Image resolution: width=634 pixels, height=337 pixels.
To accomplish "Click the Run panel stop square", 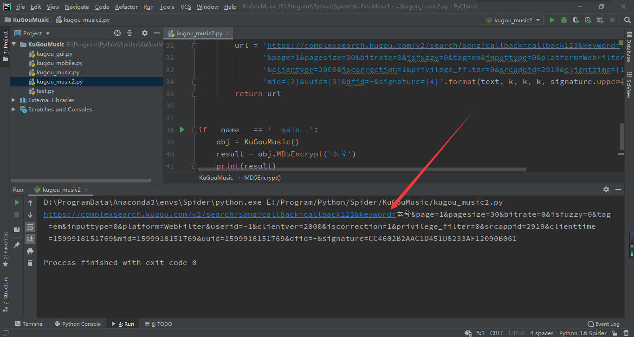I will (x=17, y=214).
